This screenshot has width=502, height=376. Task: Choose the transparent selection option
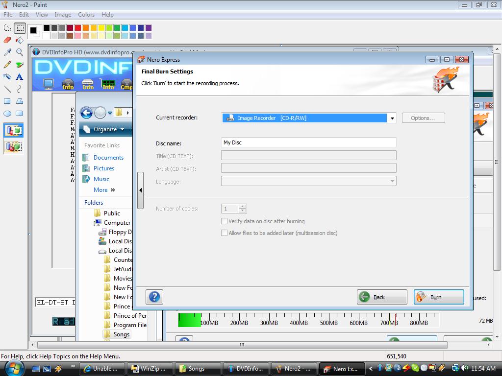tap(13, 147)
